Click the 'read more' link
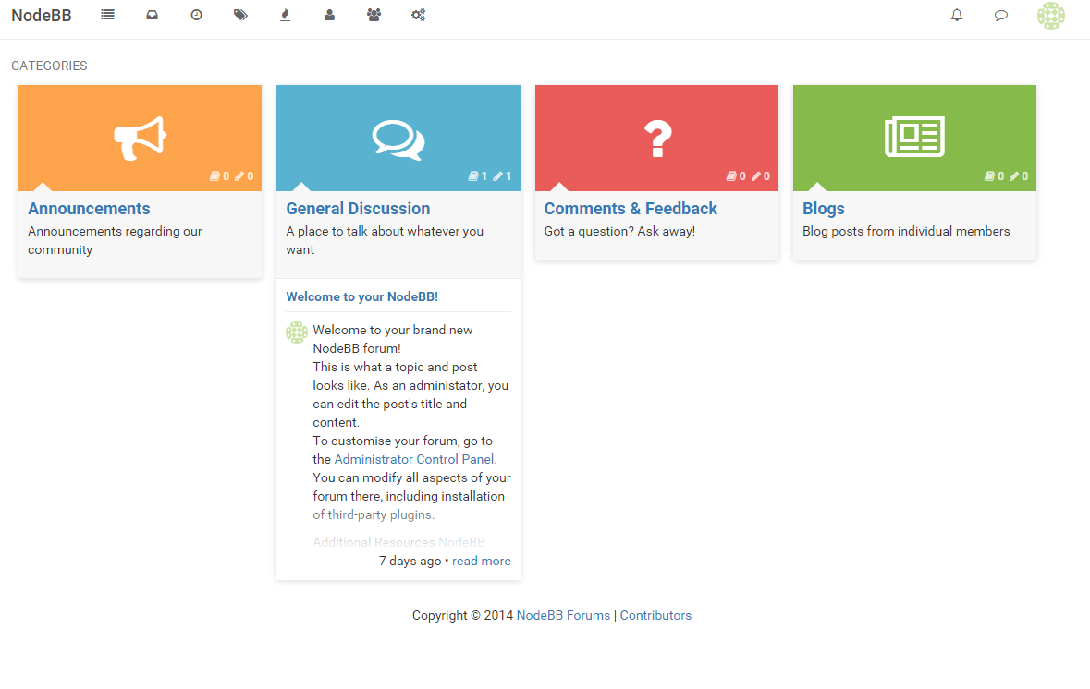The height and width of the screenshot is (689, 1090). tap(481, 561)
